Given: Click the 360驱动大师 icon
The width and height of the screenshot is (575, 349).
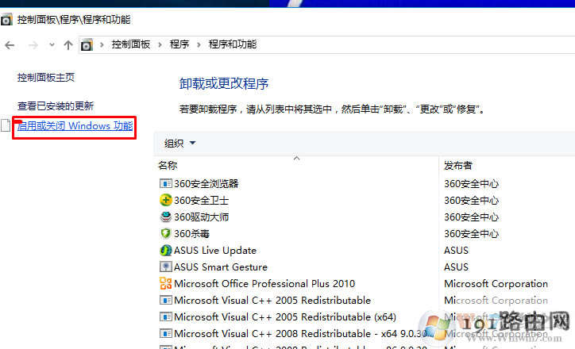Looking at the screenshot, I should (x=166, y=217).
